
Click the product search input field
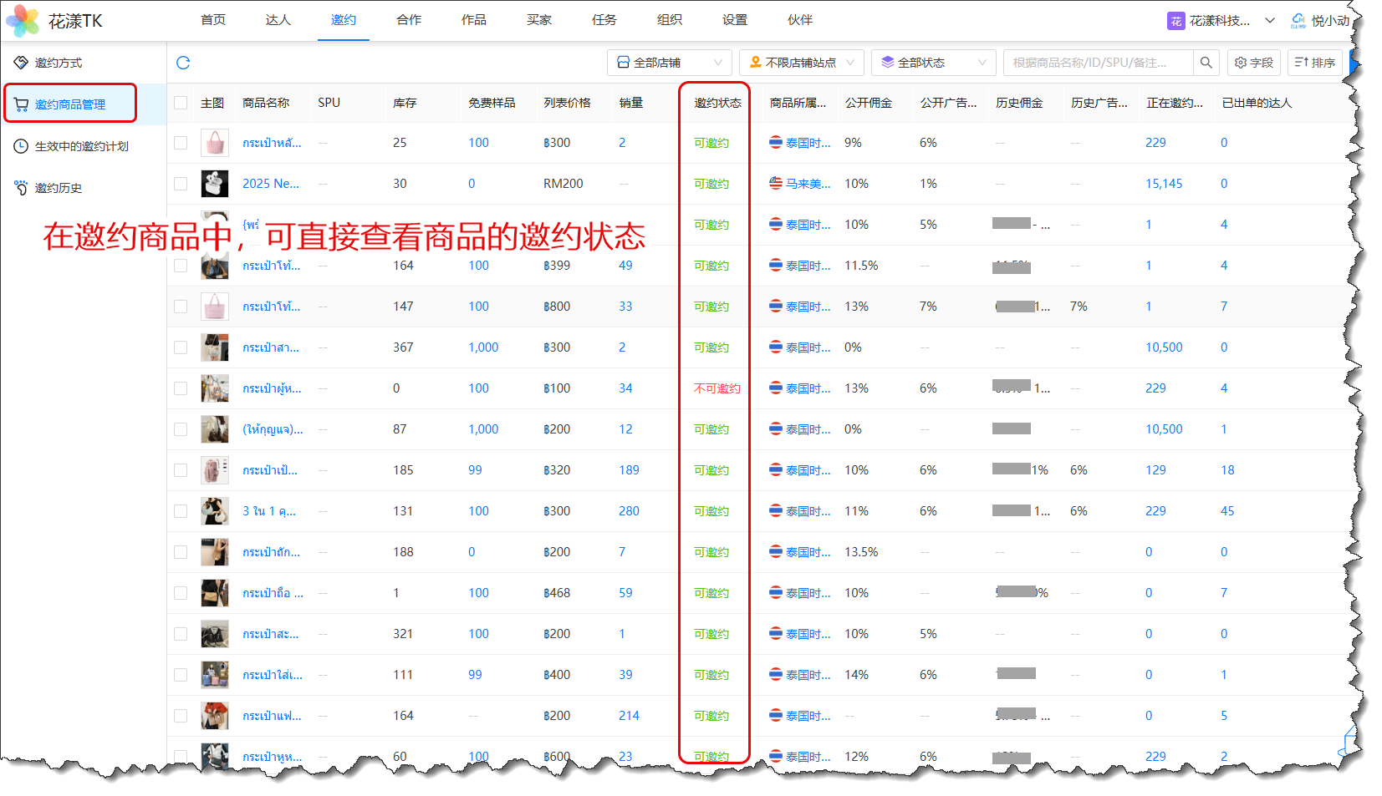tap(1098, 63)
